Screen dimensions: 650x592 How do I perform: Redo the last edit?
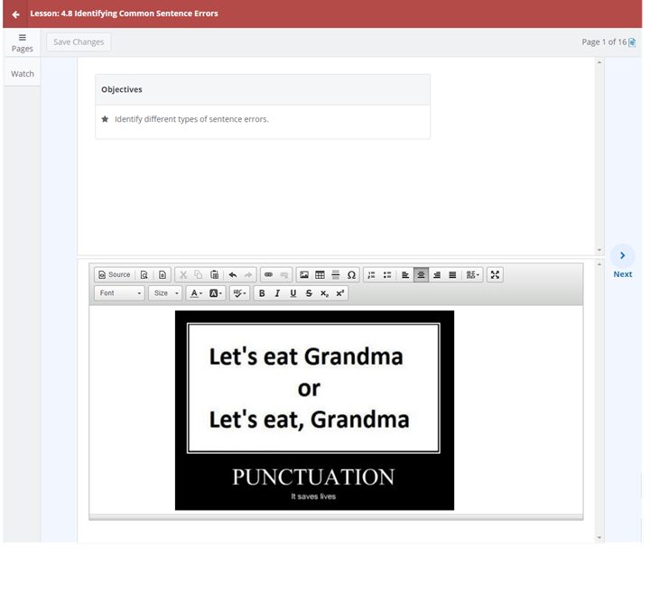point(248,274)
